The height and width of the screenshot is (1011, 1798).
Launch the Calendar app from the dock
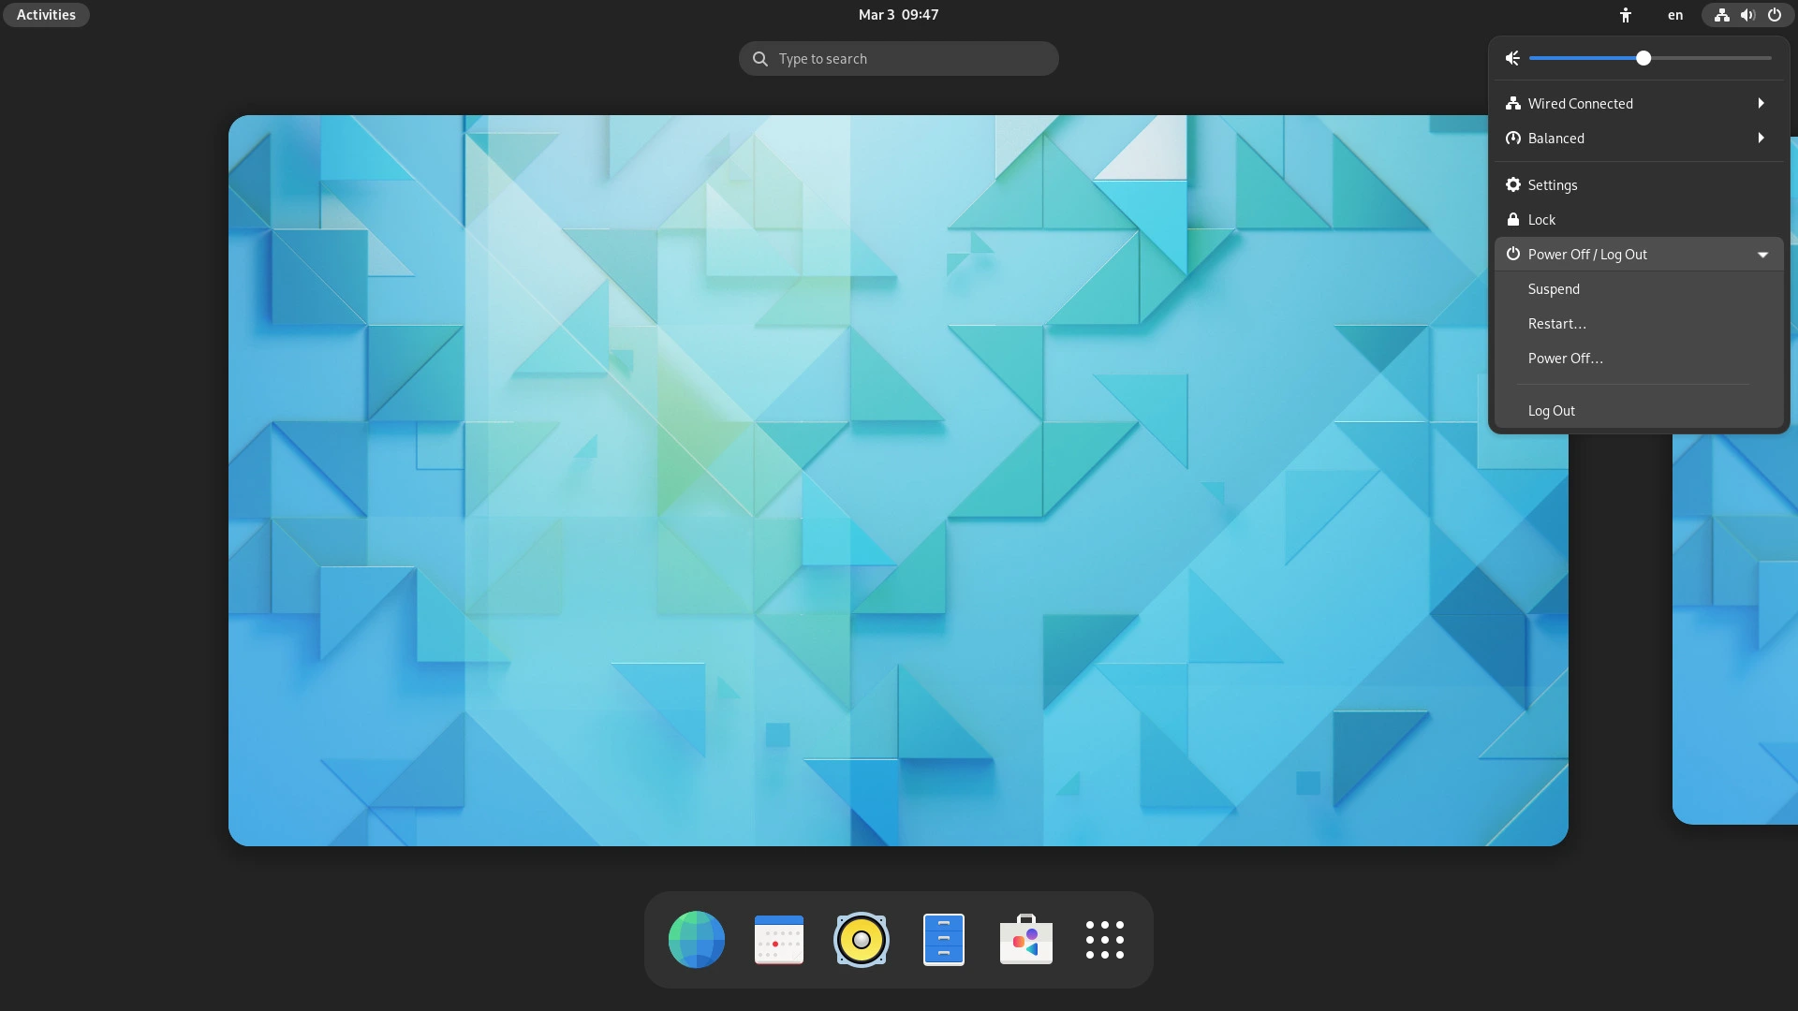778,939
